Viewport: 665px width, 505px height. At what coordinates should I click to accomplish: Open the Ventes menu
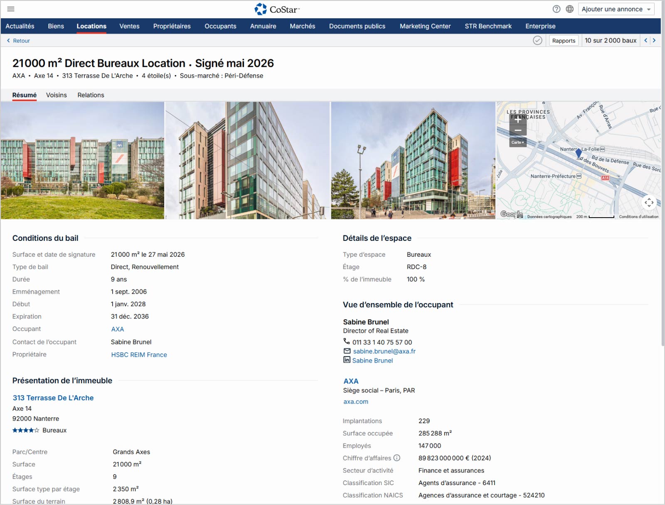[129, 26]
